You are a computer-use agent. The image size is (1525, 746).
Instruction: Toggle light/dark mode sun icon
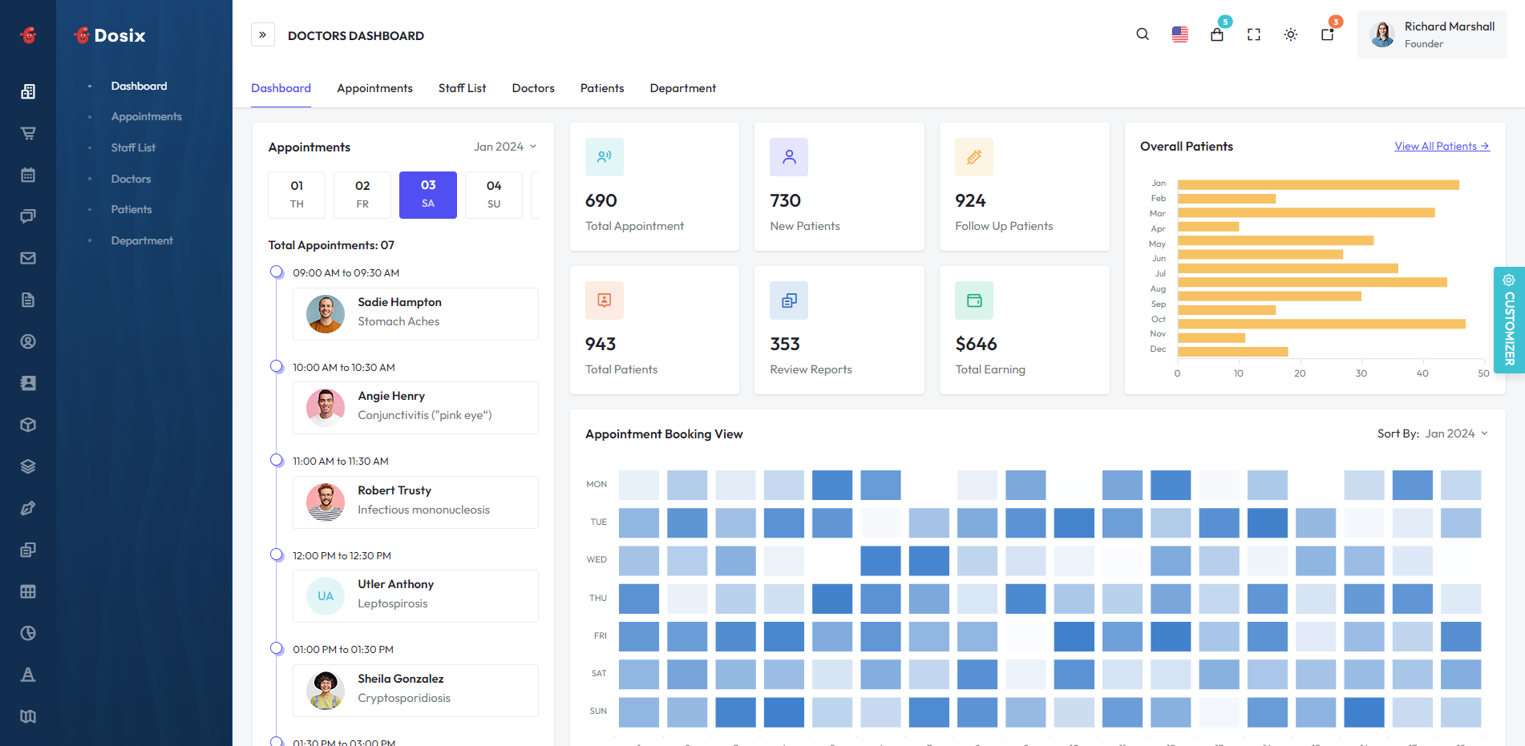[1291, 34]
